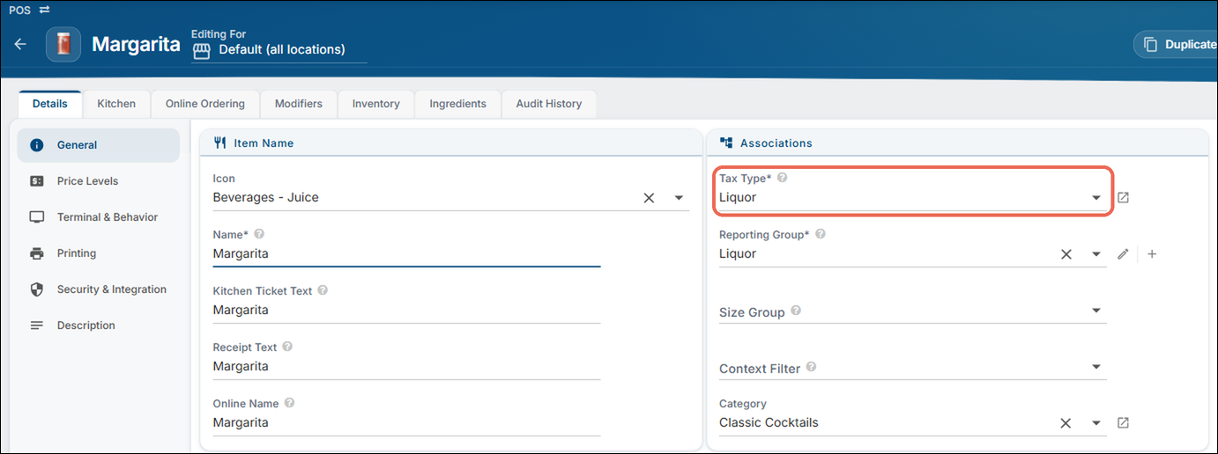Expand the Reporting Group dropdown arrow
This screenshot has width=1218, height=454.
[x=1096, y=254]
